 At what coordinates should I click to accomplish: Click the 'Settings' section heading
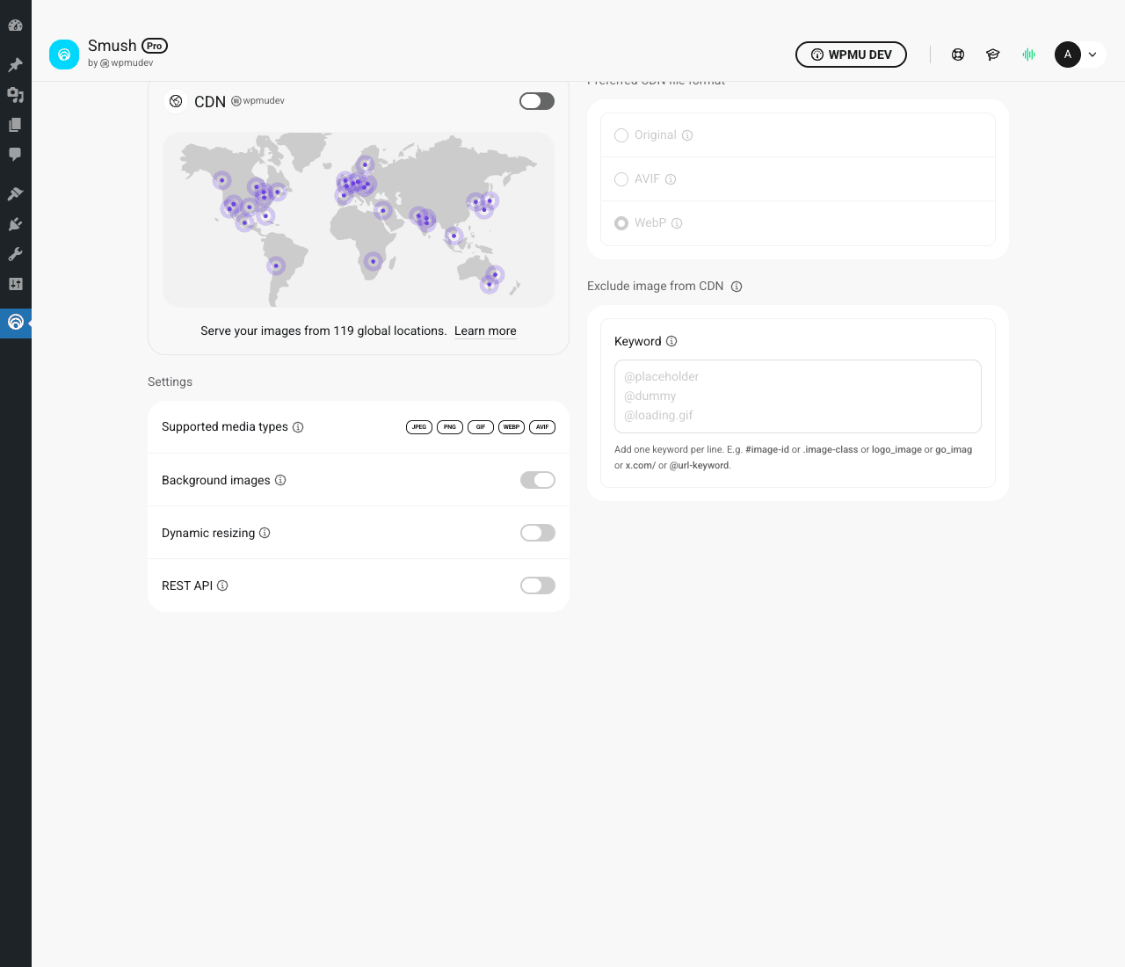(x=170, y=382)
